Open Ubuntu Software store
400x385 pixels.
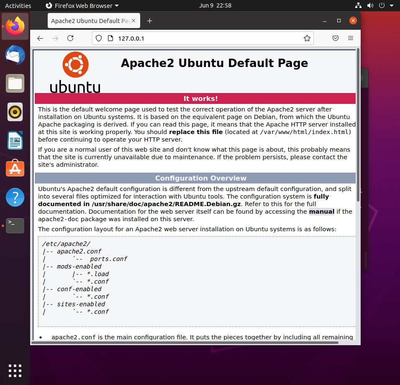15,168
